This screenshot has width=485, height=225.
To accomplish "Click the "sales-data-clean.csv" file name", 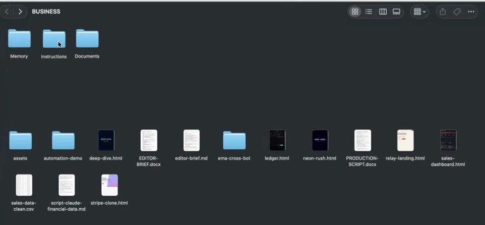I will click(x=24, y=206).
